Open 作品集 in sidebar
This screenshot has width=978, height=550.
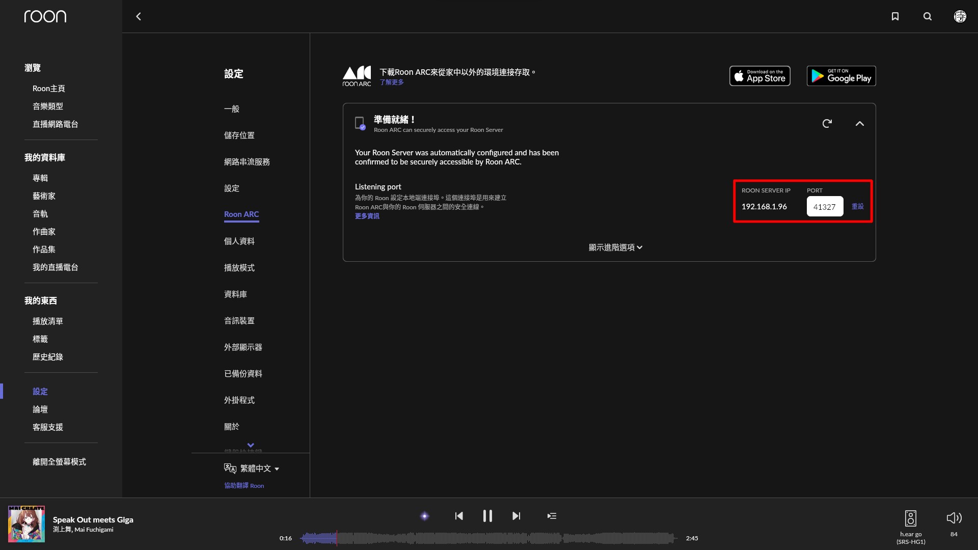tap(44, 249)
